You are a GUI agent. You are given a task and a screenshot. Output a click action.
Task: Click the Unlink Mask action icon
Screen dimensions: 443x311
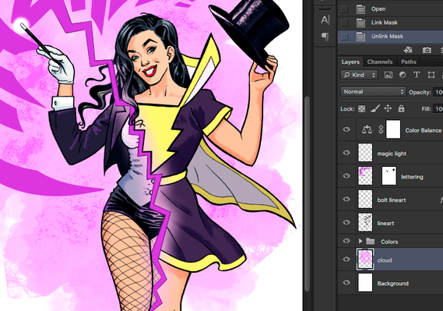360,37
